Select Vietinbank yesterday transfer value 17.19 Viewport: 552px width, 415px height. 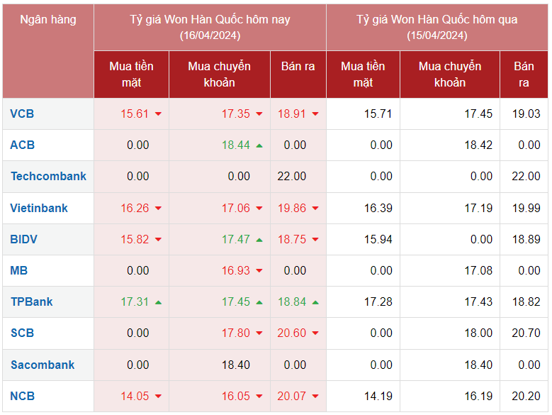478,208
